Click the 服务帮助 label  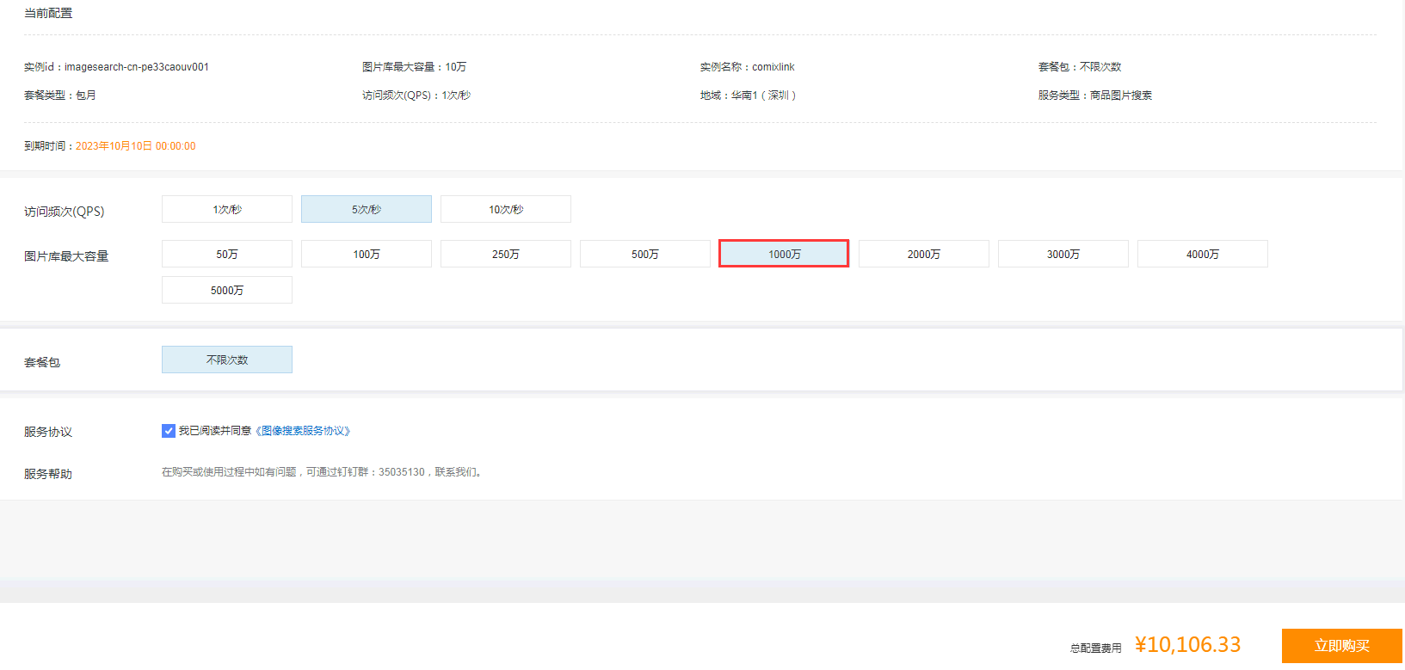pyautogui.click(x=48, y=474)
